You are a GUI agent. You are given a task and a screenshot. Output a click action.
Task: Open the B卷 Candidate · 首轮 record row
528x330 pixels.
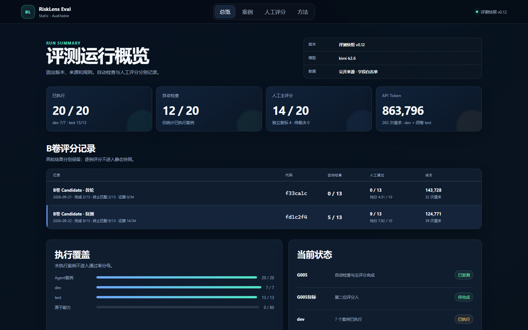pos(264,193)
